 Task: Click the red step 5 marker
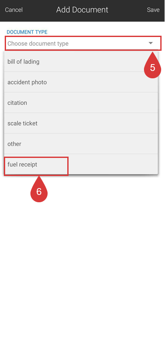tap(153, 67)
